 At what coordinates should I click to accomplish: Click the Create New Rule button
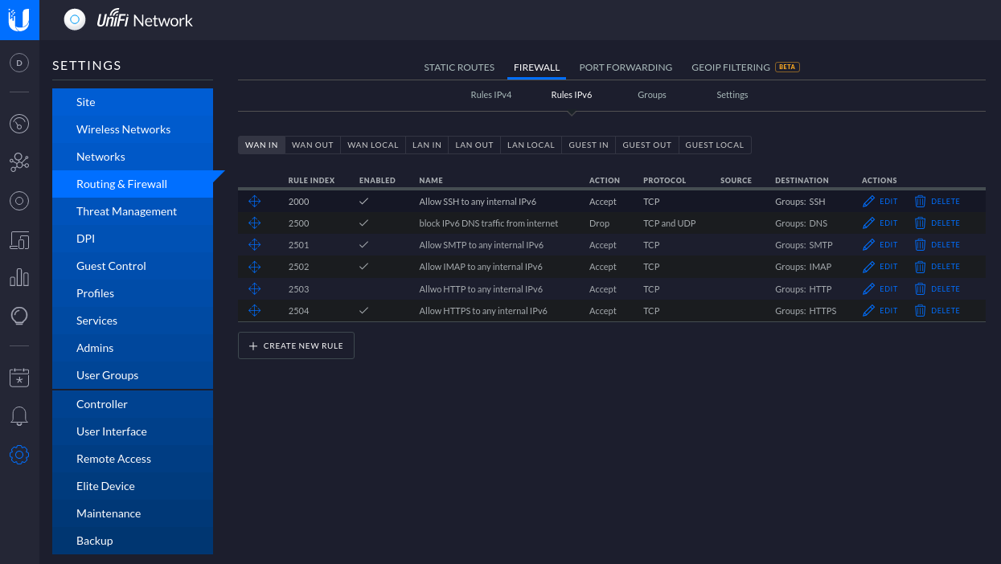click(x=296, y=345)
